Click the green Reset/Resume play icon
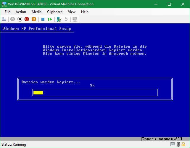Viewport: 190px width, 148px height. (x=50, y=19)
